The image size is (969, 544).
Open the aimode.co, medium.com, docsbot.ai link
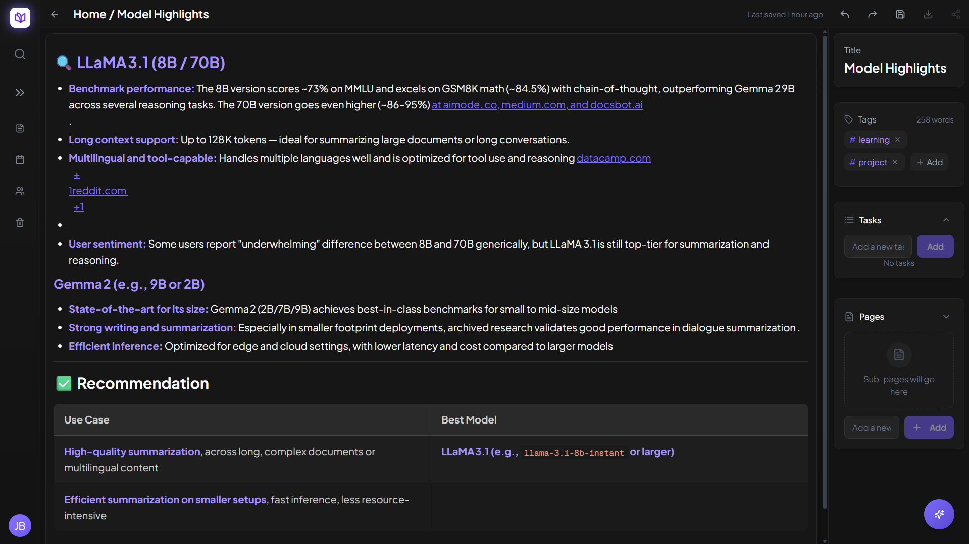pos(537,105)
